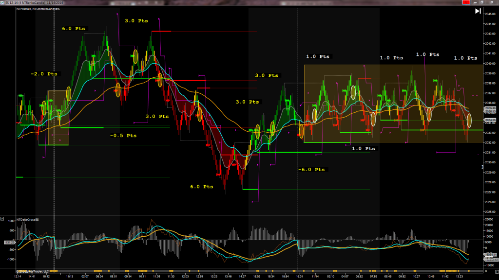Click small panel icon beside NTDeltaCrossES pane
This screenshot has height=280, width=499.
[2, 219]
